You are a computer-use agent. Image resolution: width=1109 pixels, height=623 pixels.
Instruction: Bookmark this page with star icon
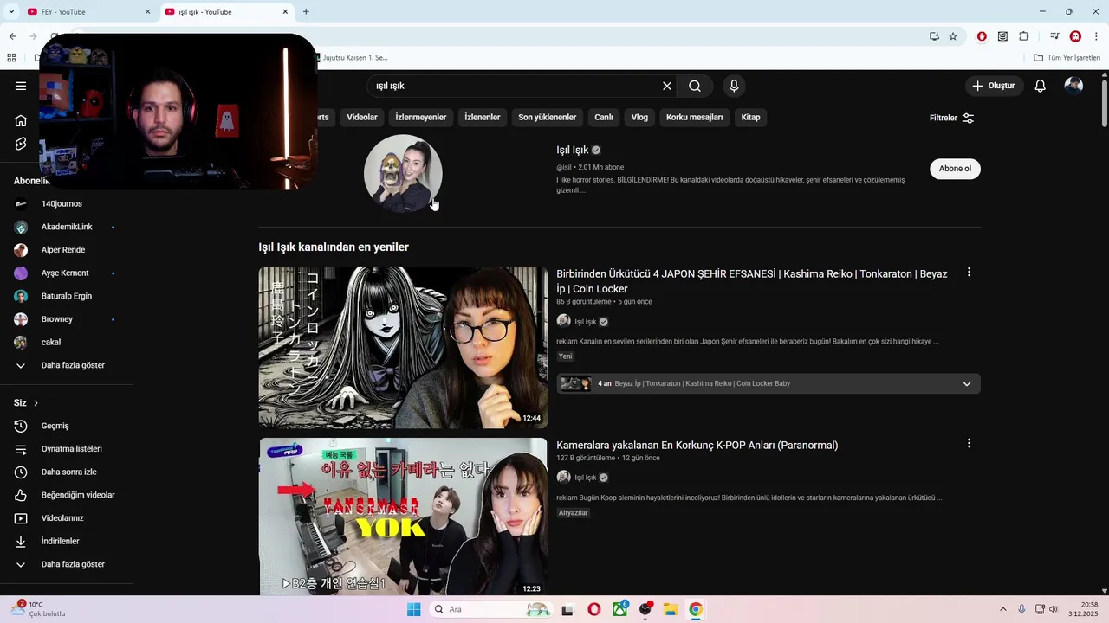coord(953,36)
